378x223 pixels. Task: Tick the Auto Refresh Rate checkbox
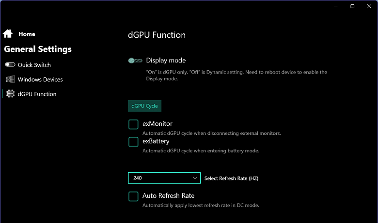point(133,196)
